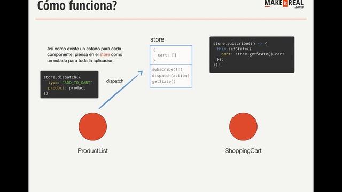The height and width of the screenshot is (192, 342).
Task: Click the 'cart: []' state text
Action: tap(167, 55)
